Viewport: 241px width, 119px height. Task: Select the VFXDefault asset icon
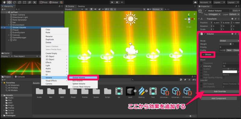pyautogui.click(x=187, y=91)
